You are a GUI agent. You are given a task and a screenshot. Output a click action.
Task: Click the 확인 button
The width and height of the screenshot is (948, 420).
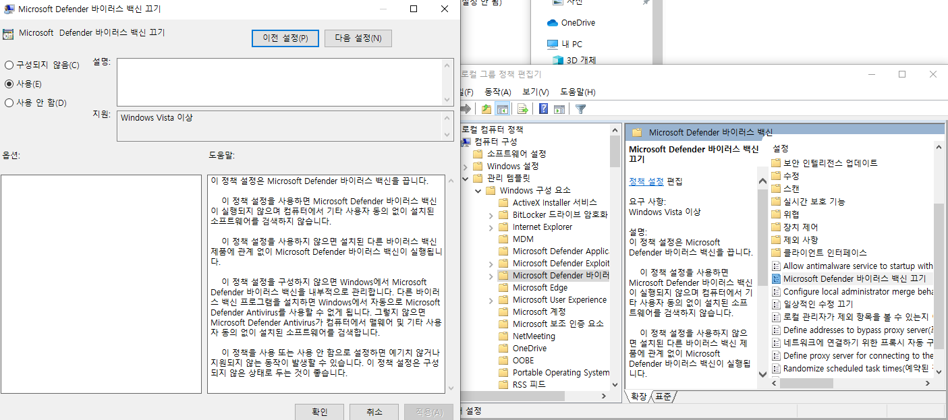tap(320, 412)
